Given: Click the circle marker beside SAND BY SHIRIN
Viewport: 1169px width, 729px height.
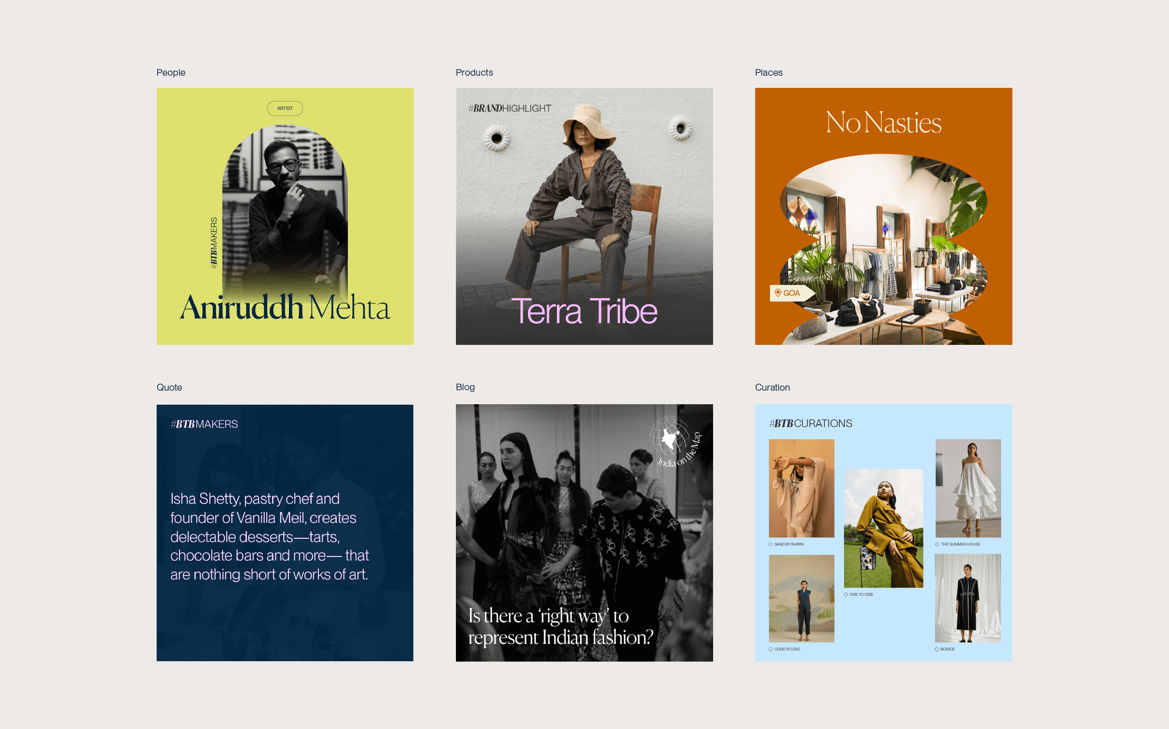Looking at the screenshot, I should pyautogui.click(x=771, y=544).
